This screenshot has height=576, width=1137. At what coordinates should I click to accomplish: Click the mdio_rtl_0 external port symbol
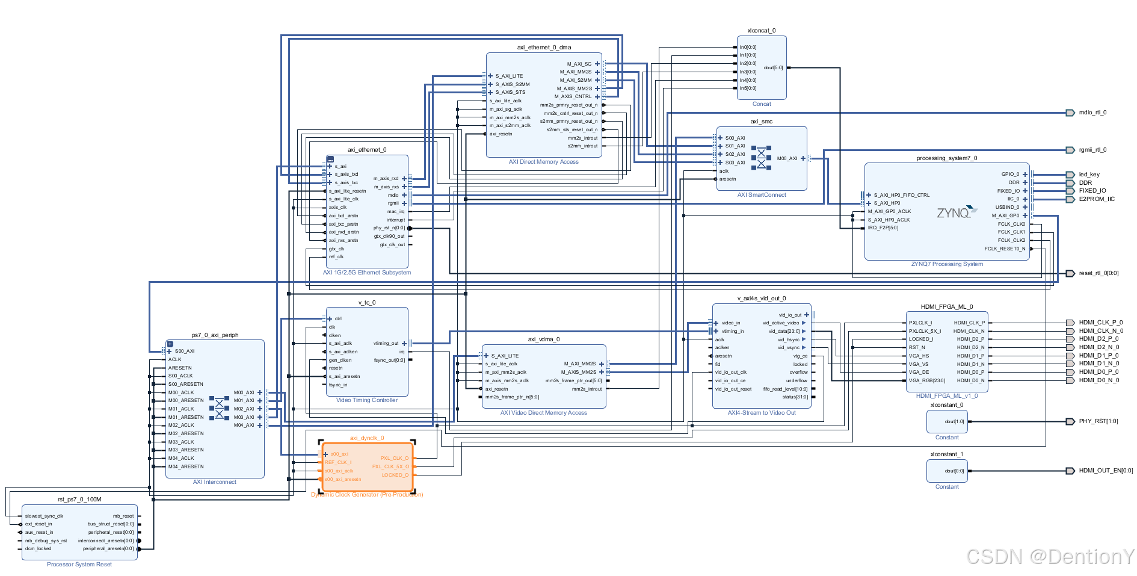tap(1070, 113)
